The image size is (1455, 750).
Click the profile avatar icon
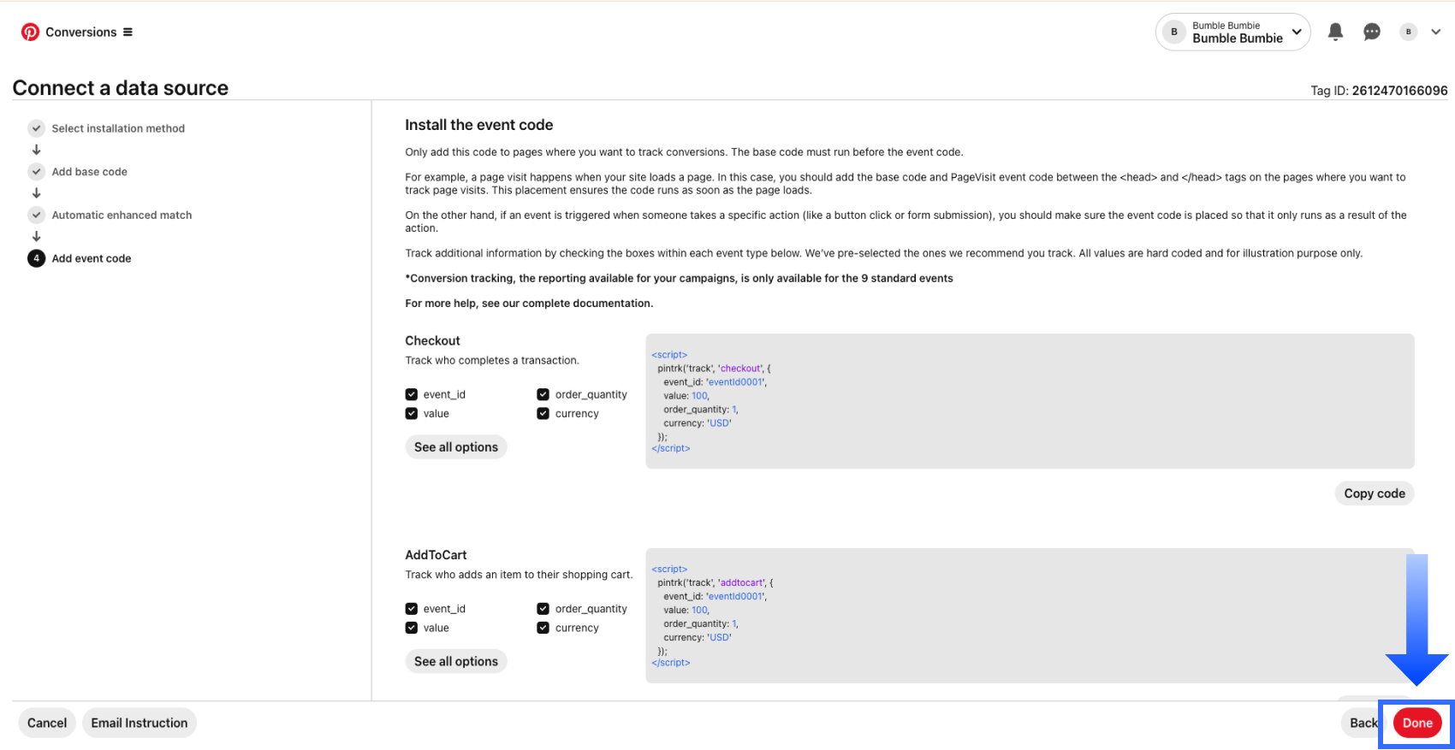tap(1408, 32)
